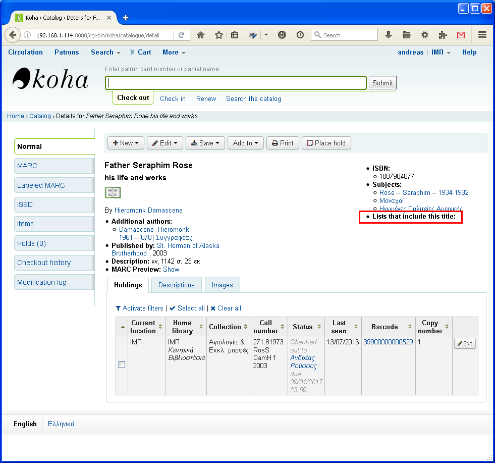Open the Labeled MARC view tab
This screenshot has width=495, height=463.
[x=54, y=185]
